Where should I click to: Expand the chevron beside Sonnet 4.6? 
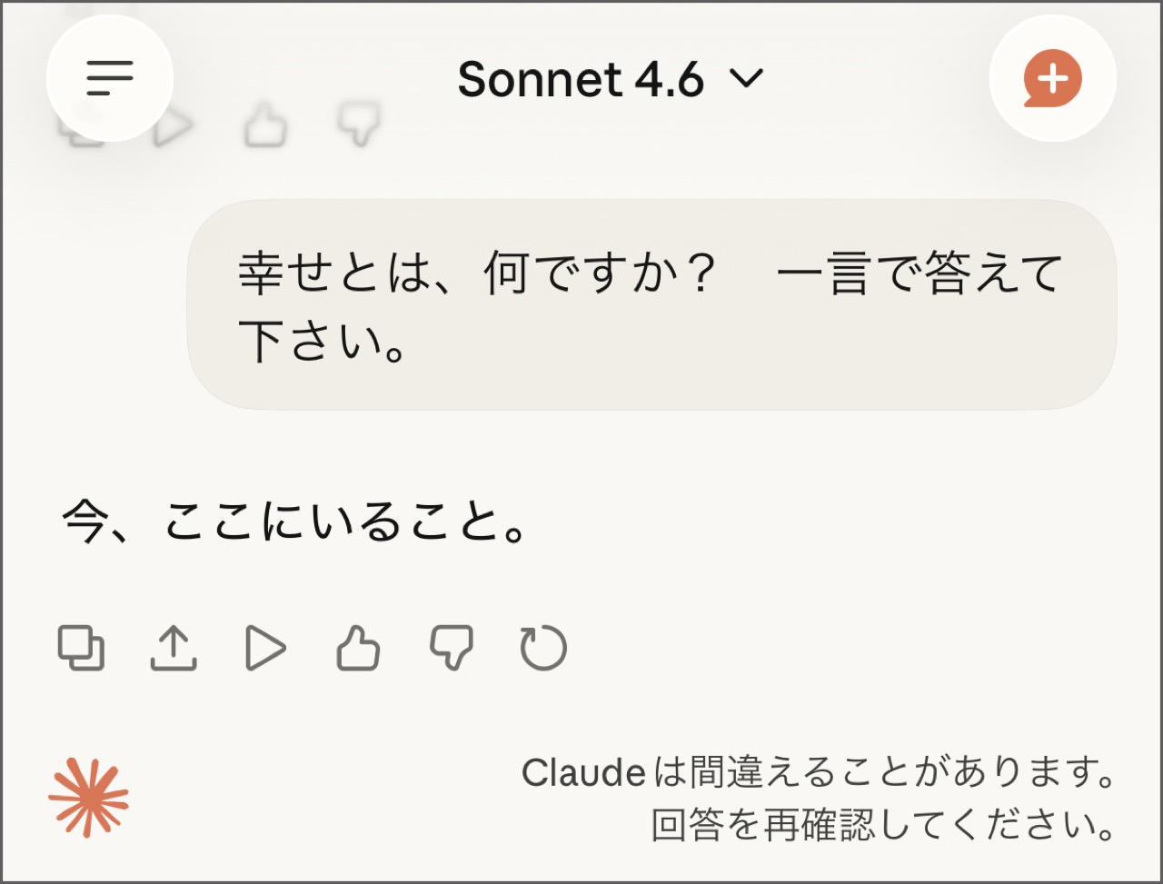click(x=747, y=80)
